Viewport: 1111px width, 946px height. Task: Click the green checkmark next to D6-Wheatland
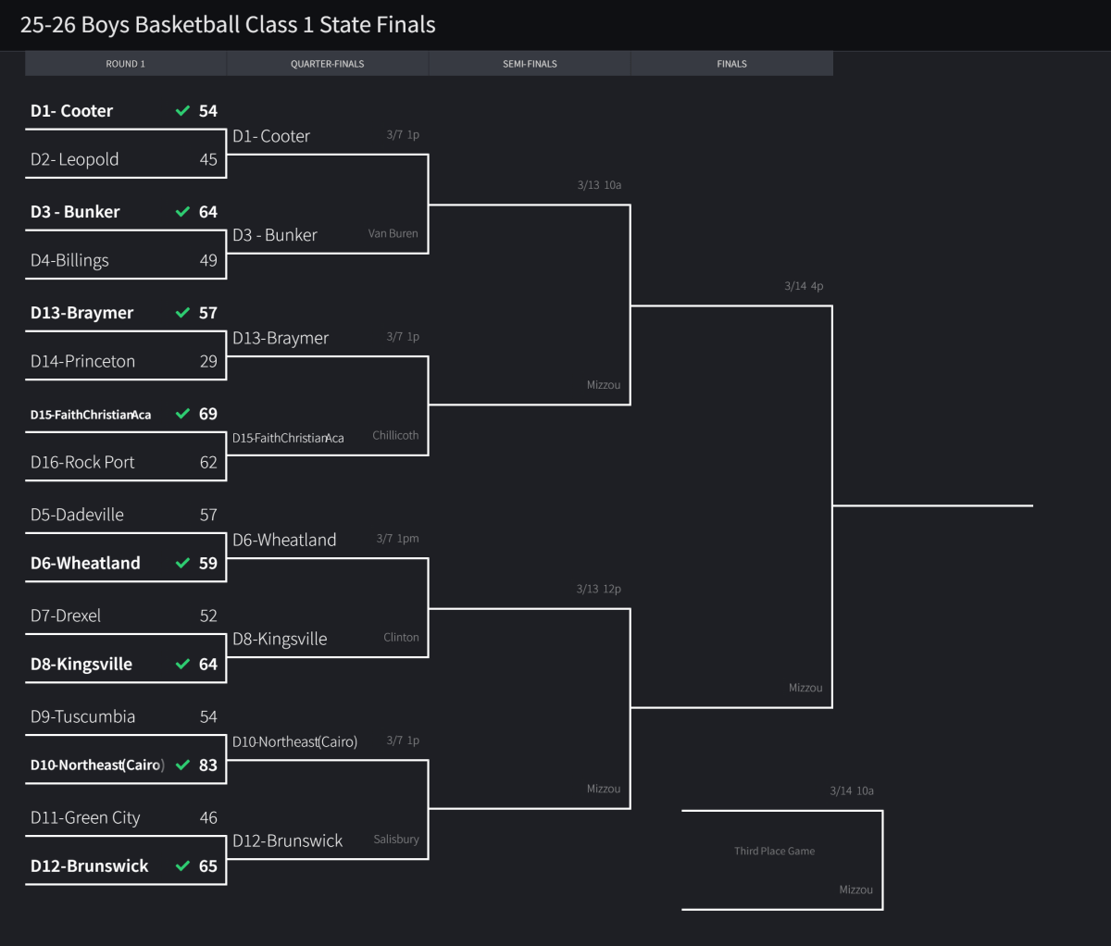[182, 563]
